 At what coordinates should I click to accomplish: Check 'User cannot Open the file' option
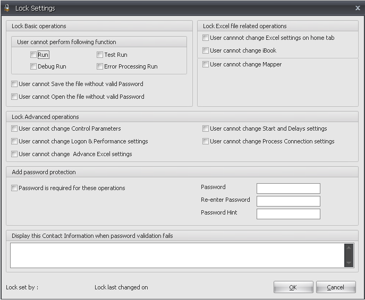click(x=14, y=97)
